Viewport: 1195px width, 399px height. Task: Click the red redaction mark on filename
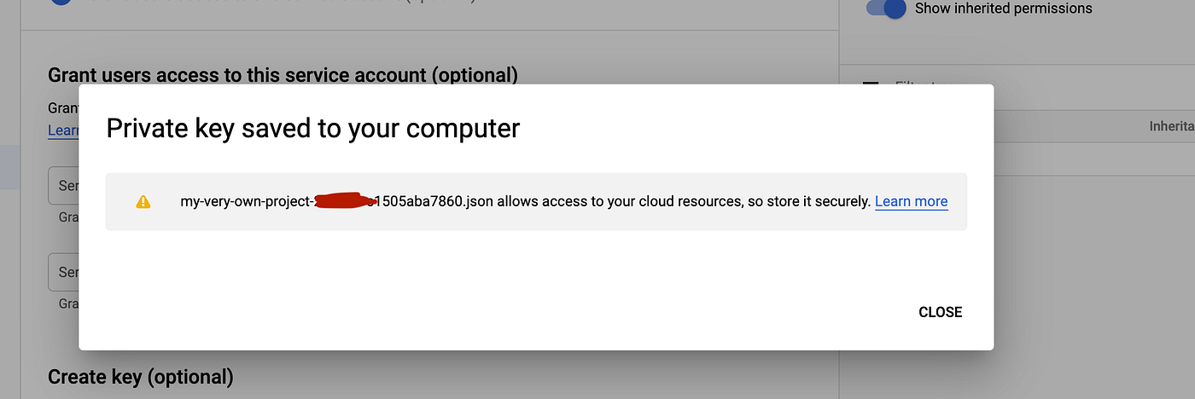(x=343, y=202)
